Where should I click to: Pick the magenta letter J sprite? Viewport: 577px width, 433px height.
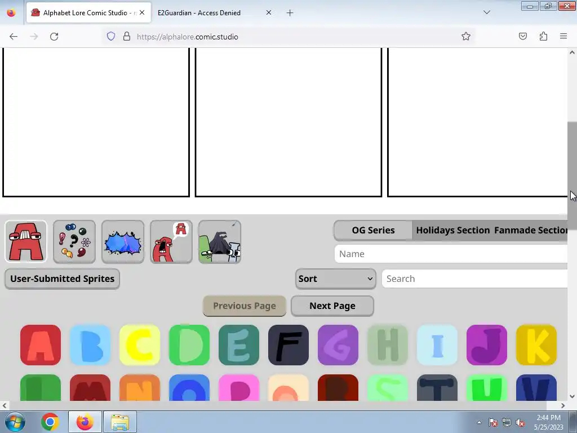click(487, 345)
